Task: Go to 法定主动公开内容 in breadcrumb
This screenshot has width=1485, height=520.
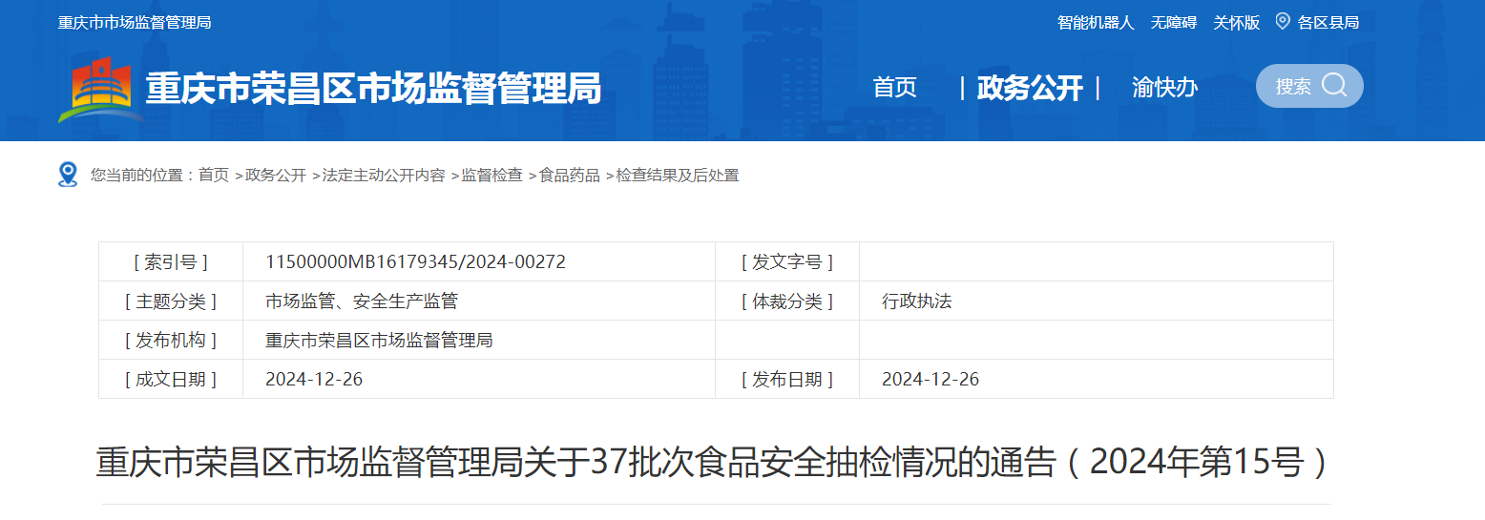Action: [x=384, y=176]
